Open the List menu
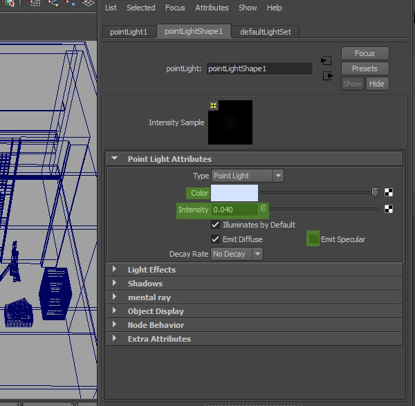The image size is (415, 406). pyautogui.click(x=111, y=8)
